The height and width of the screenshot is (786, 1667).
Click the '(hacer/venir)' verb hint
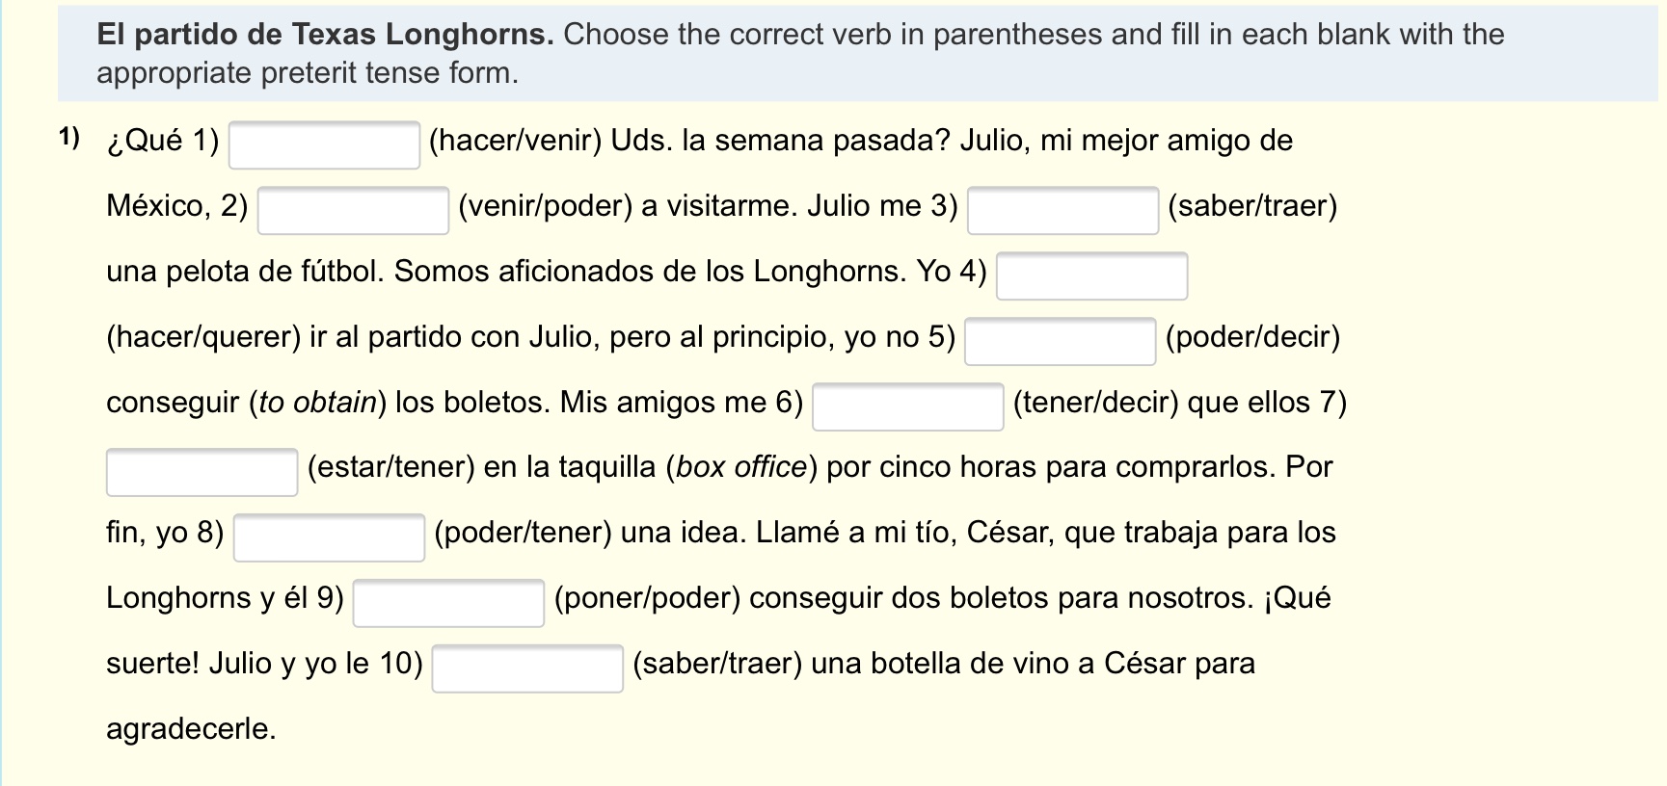tap(515, 141)
